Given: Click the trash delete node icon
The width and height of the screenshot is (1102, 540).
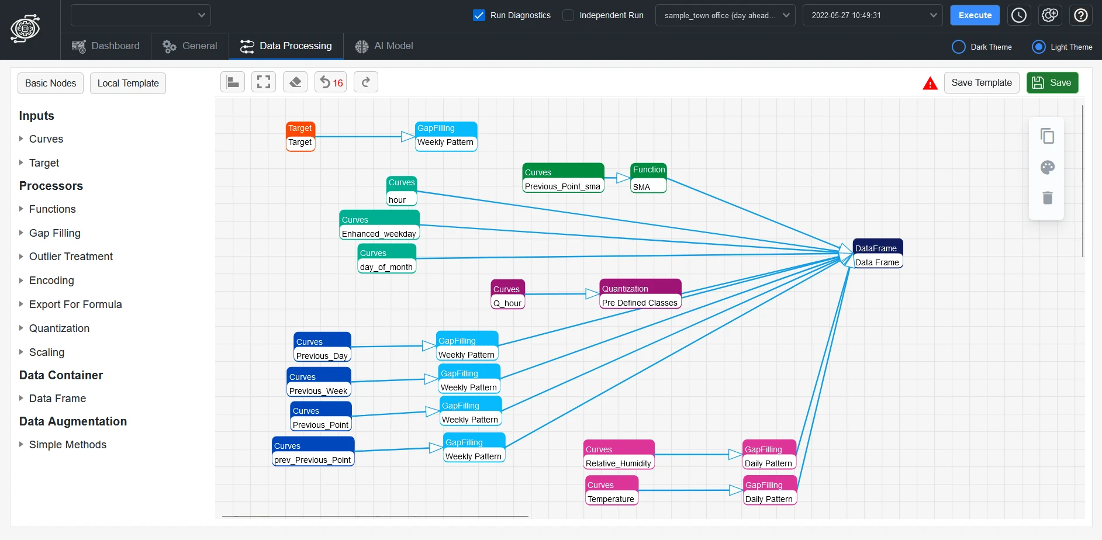Looking at the screenshot, I should 1048,198.
